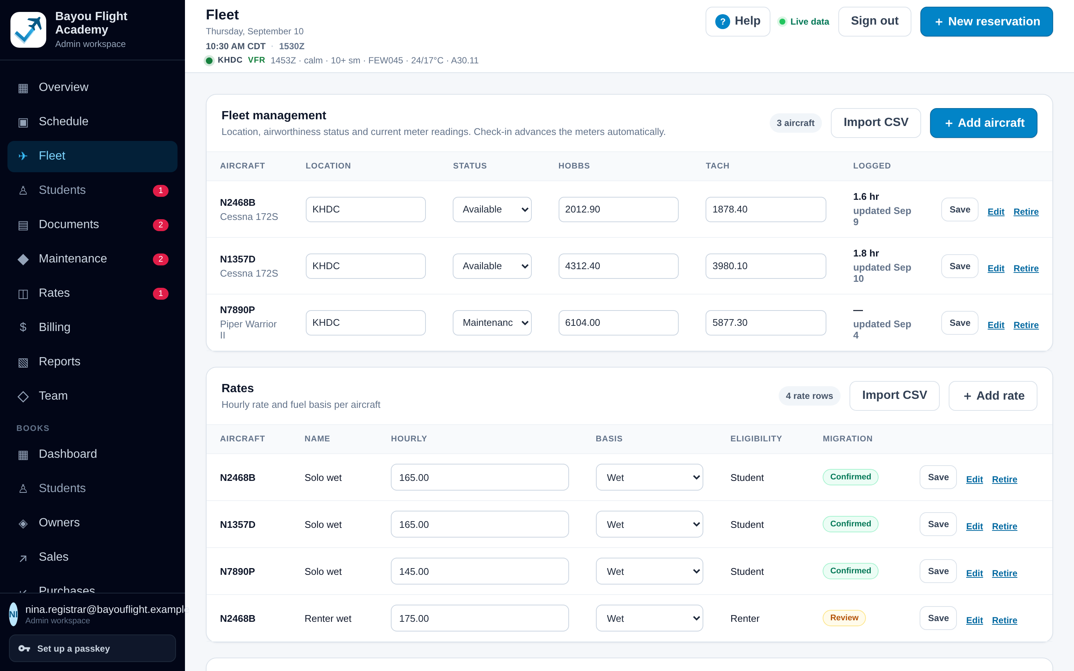Click the passkey key icon

[24, 649]
